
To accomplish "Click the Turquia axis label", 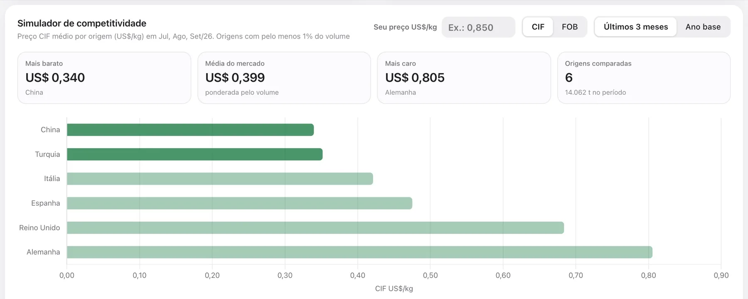I will tap(47, 154).
